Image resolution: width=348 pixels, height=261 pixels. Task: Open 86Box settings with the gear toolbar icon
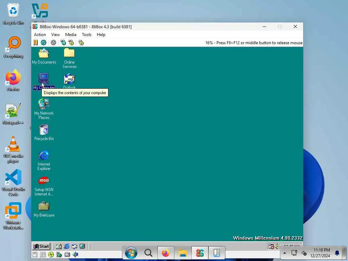coord(81,42)
